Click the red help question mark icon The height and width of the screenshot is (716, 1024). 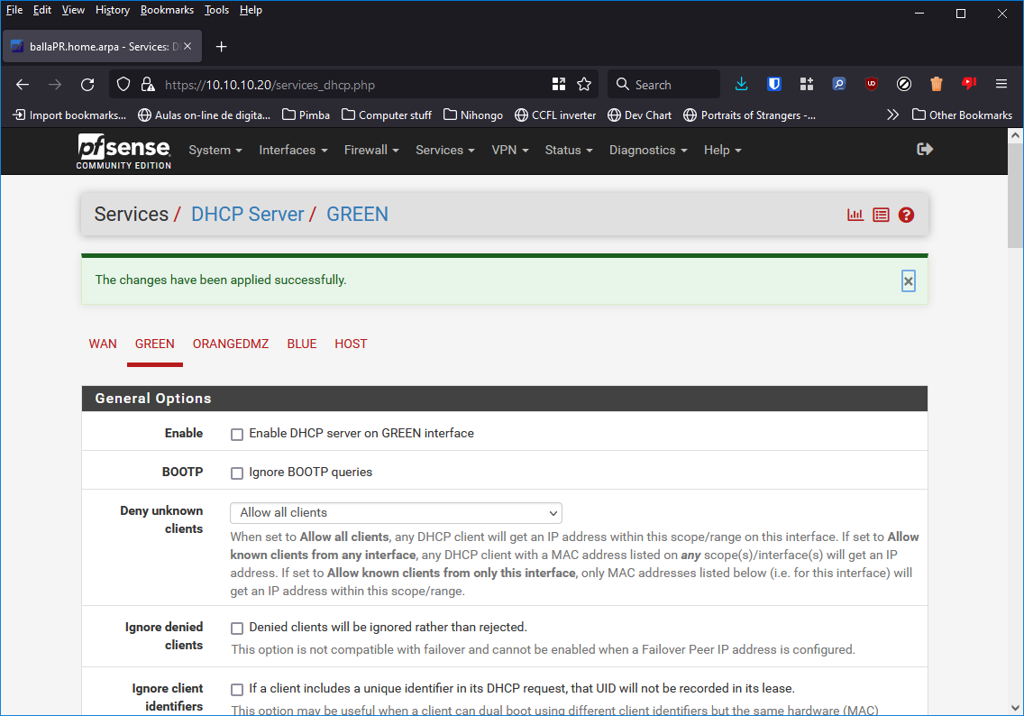pyautogui.click(x=906, y=215)
